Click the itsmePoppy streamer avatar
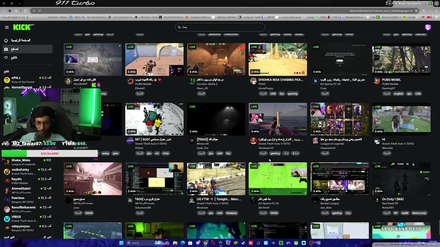The width and height of the screenshot is (440, 247). pyautogui.click(x=253, y=81)
